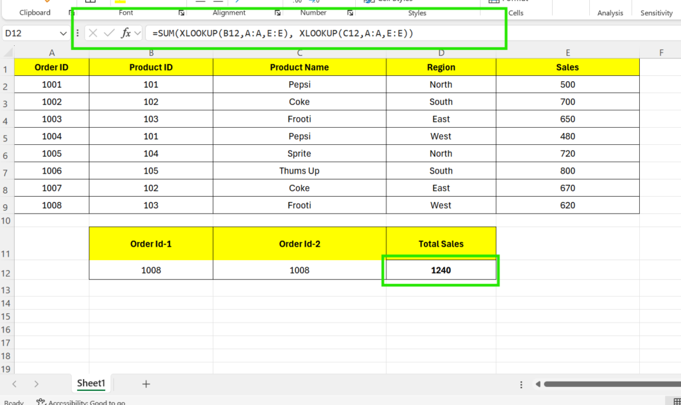The width and height of the screenshot is (681, 405).
Task: Select column B header
Action: click(151, 53)
